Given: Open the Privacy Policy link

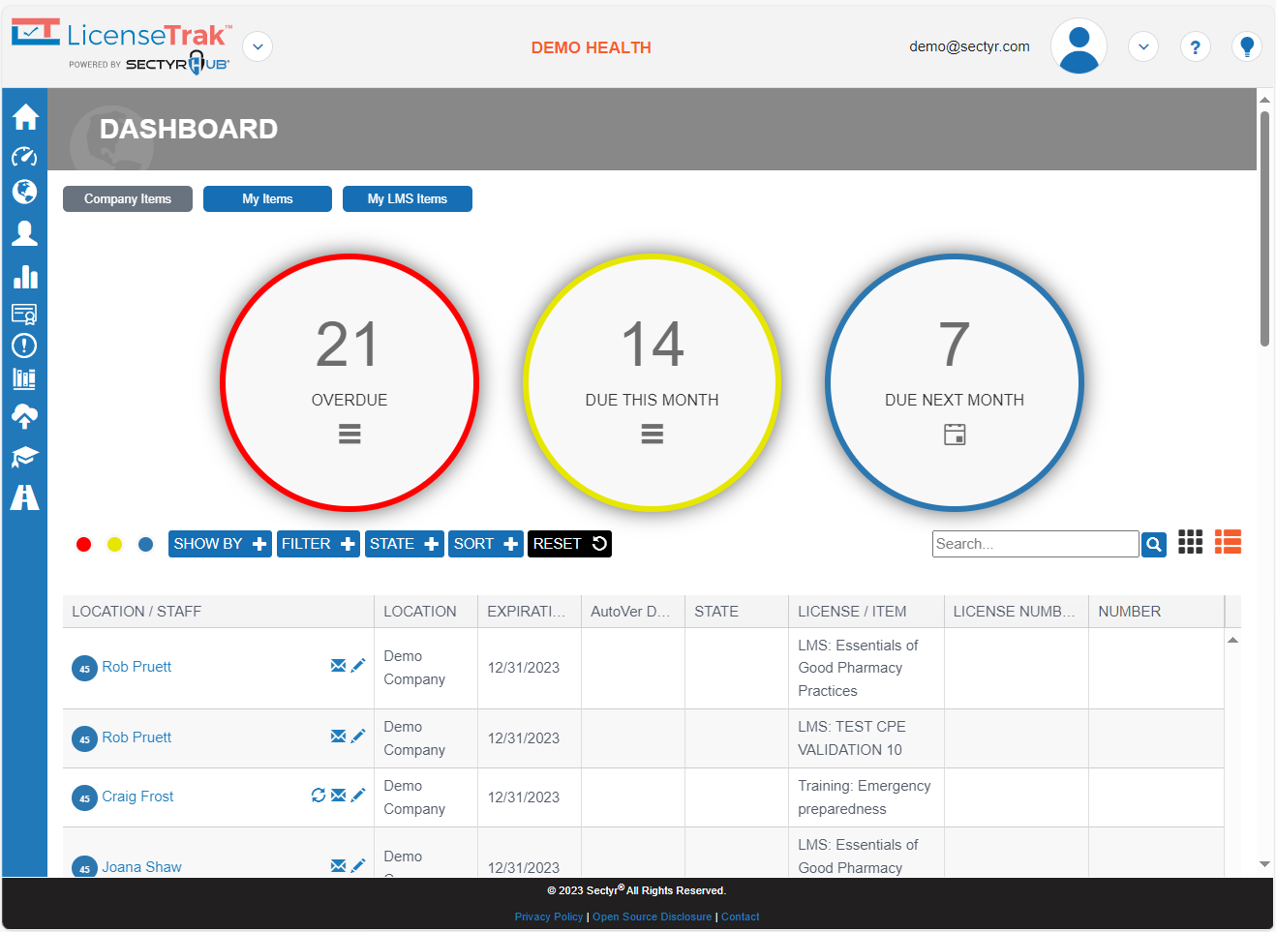Looking at the screenshot, I should (549, 917).
